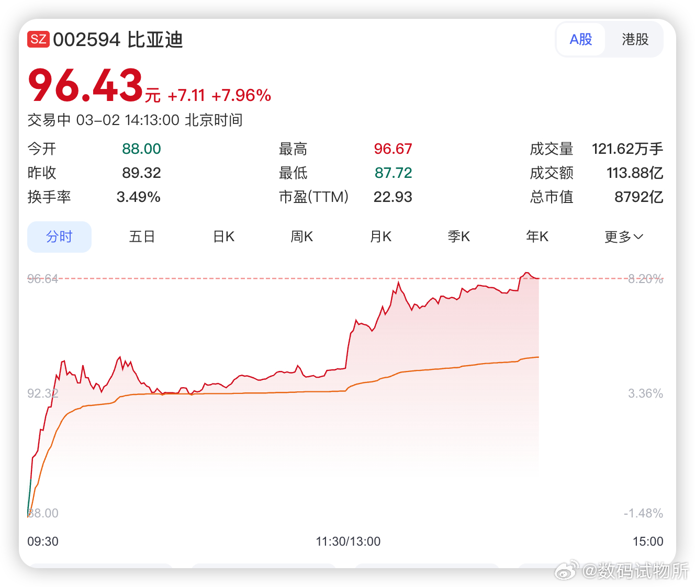
Task: Click the 市盈(TTM) value 22.93
Action: point(393,197)
